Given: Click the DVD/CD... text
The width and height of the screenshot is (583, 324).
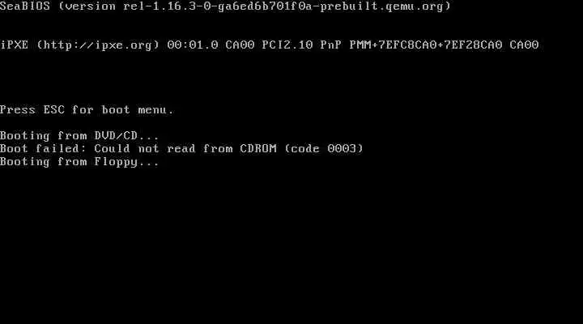Looking at the screenshot, I should tap(127, 136).
